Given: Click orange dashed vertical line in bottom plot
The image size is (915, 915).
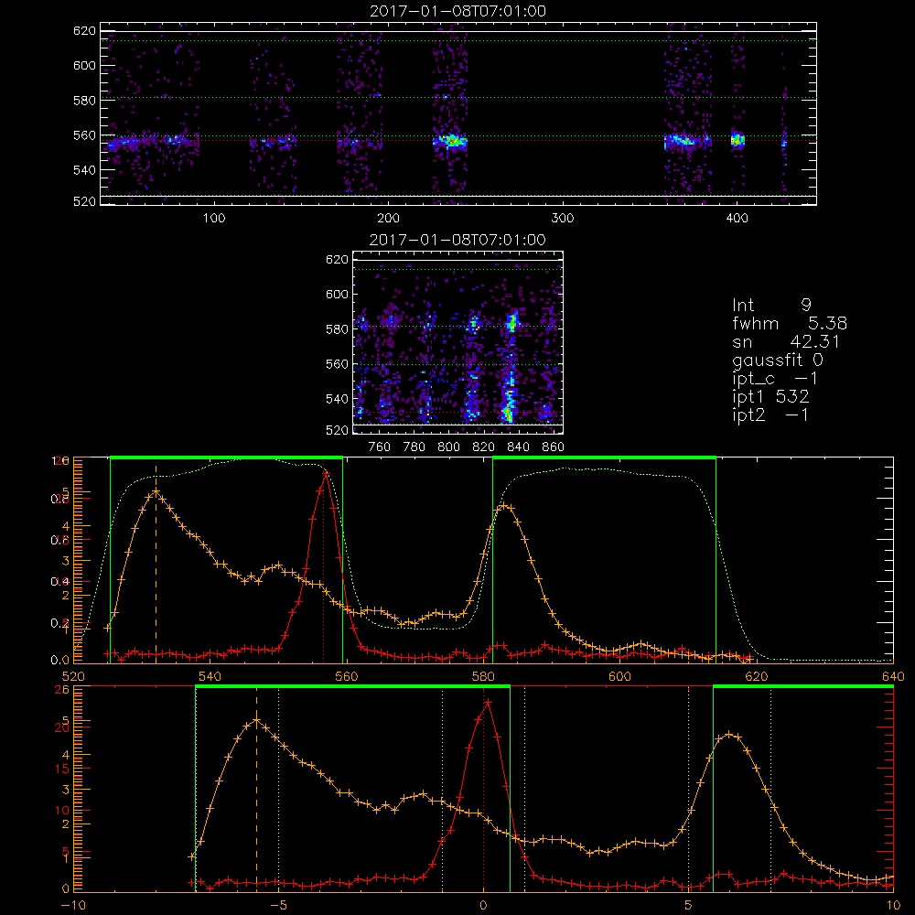Looking at the screenshot, I should pyautogui.click(x=256, y=788).
